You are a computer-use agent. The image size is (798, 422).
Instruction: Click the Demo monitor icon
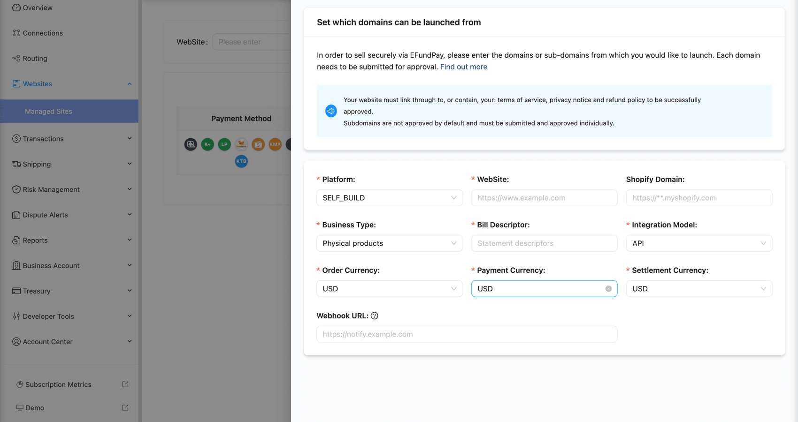click(20, 408)
